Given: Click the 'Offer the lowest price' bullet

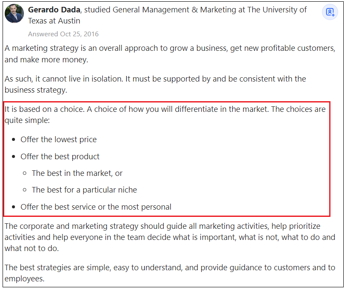Looking at the screenshot, I should pos(59,140).
